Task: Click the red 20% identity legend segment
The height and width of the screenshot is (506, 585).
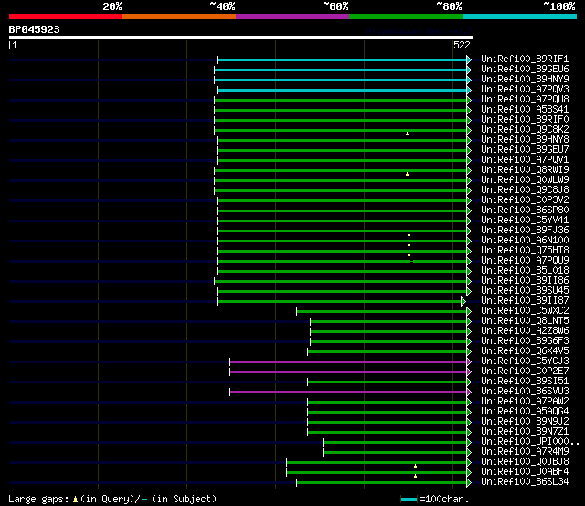Action: point(66,16)
